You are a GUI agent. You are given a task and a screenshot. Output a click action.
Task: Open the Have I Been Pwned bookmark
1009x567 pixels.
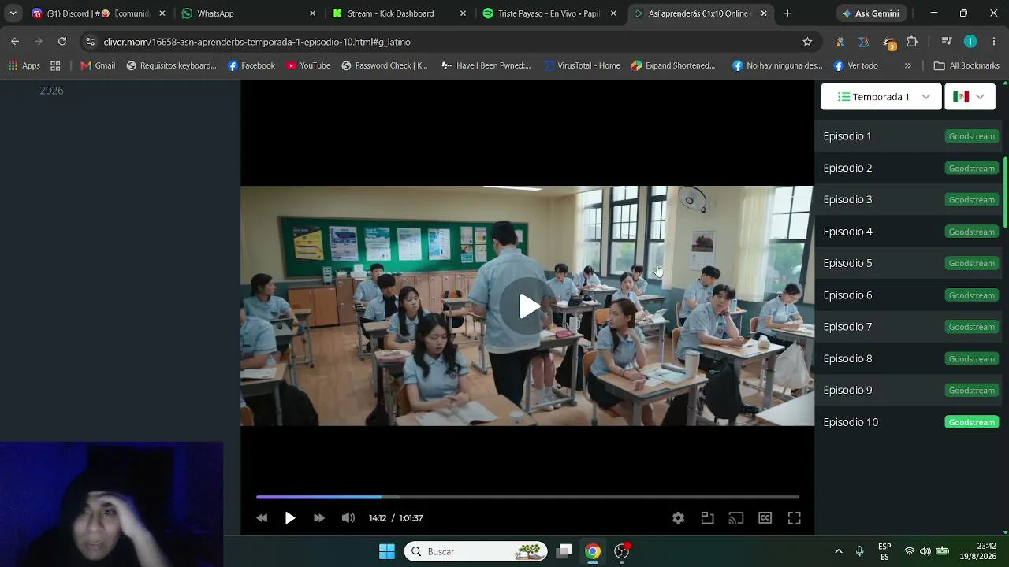486,66
